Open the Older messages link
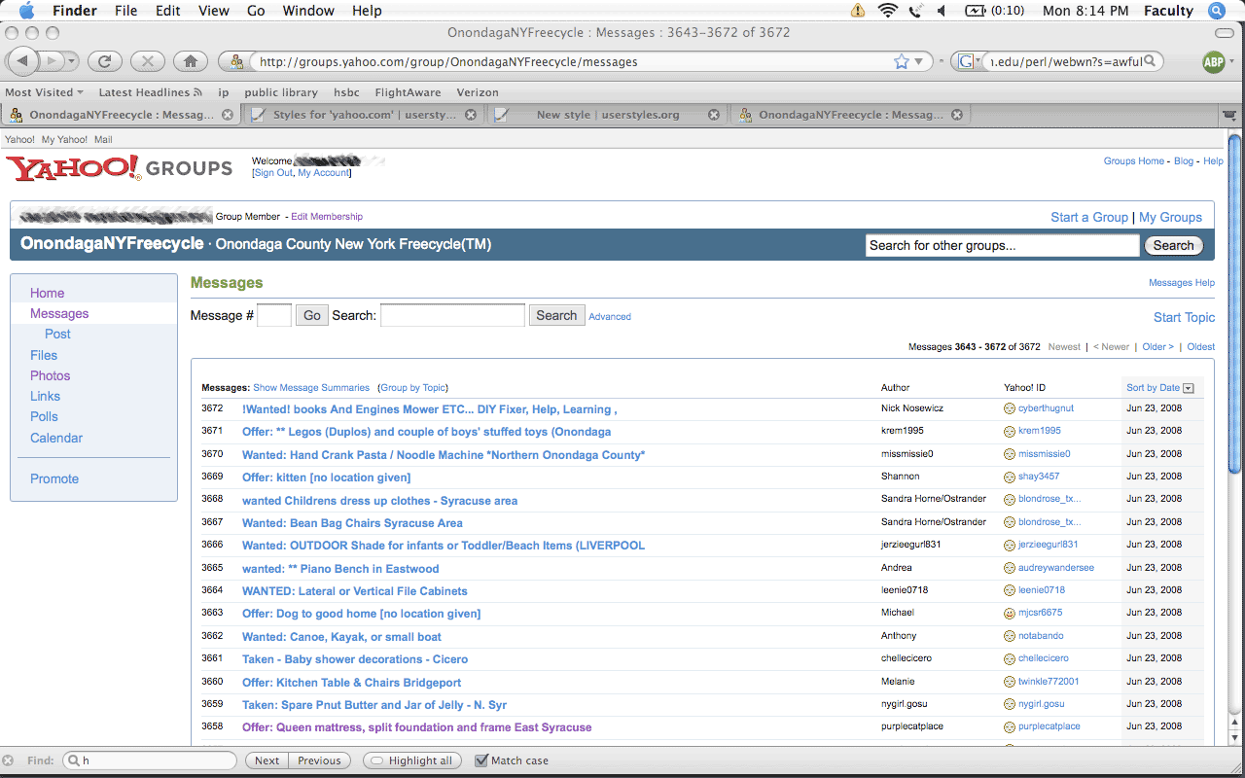 point(1157,346)
